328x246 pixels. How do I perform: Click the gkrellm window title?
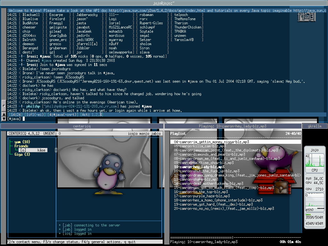315,126
